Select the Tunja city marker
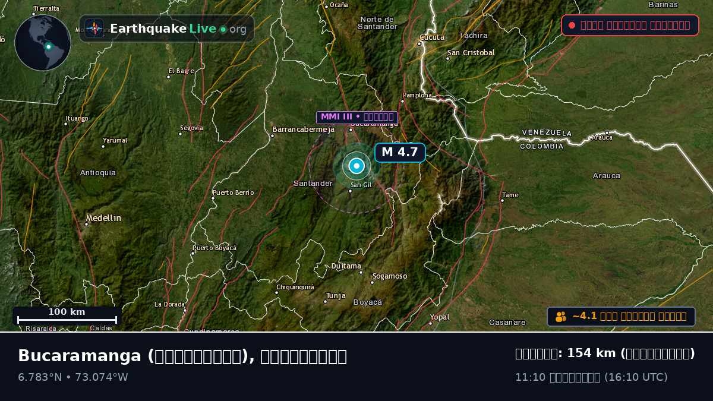 (325, 302)
